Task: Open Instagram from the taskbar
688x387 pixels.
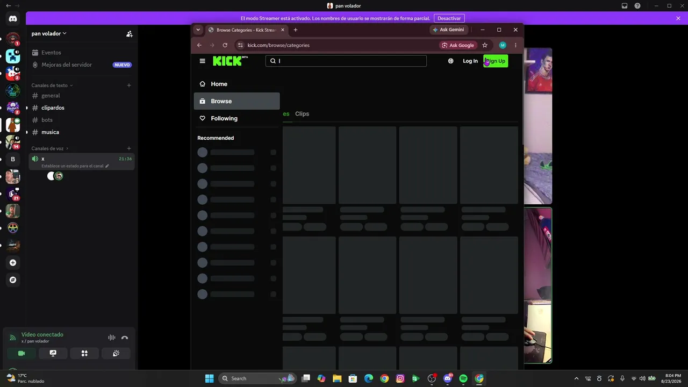Action: pos(400,378)
